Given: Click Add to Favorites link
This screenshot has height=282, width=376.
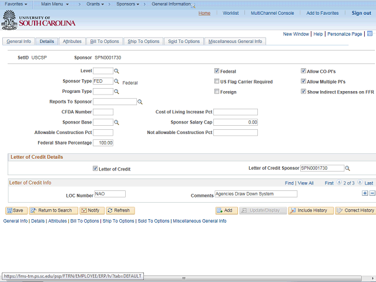Looking at the screenshot, I should coord(323,13).
